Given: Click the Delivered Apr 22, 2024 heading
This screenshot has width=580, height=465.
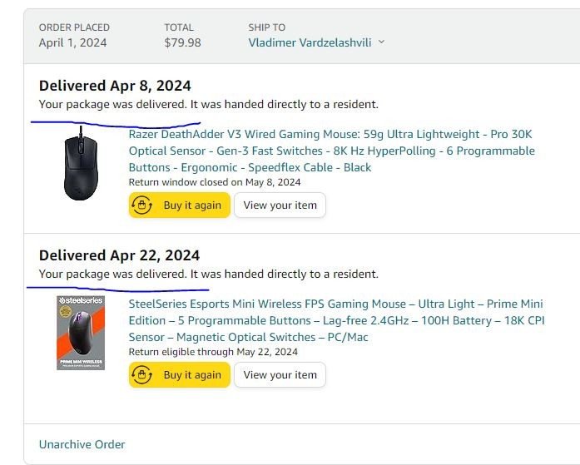Looking at the screenshot, I should pyautogui.click(x=119, y=255).
